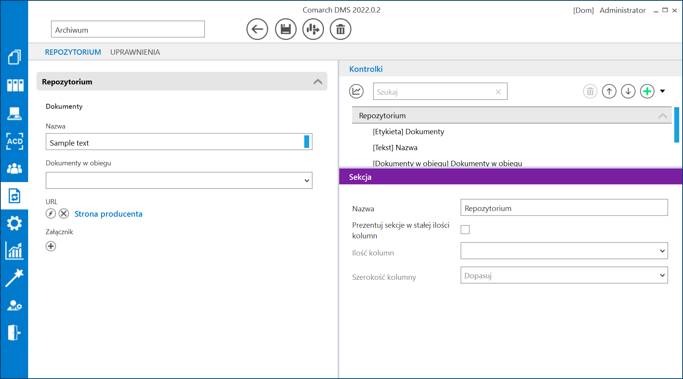The width and height of the screenshot is (683, 379).
Task: Click the logout door icon in the sidebar
Action: (14, 333)
